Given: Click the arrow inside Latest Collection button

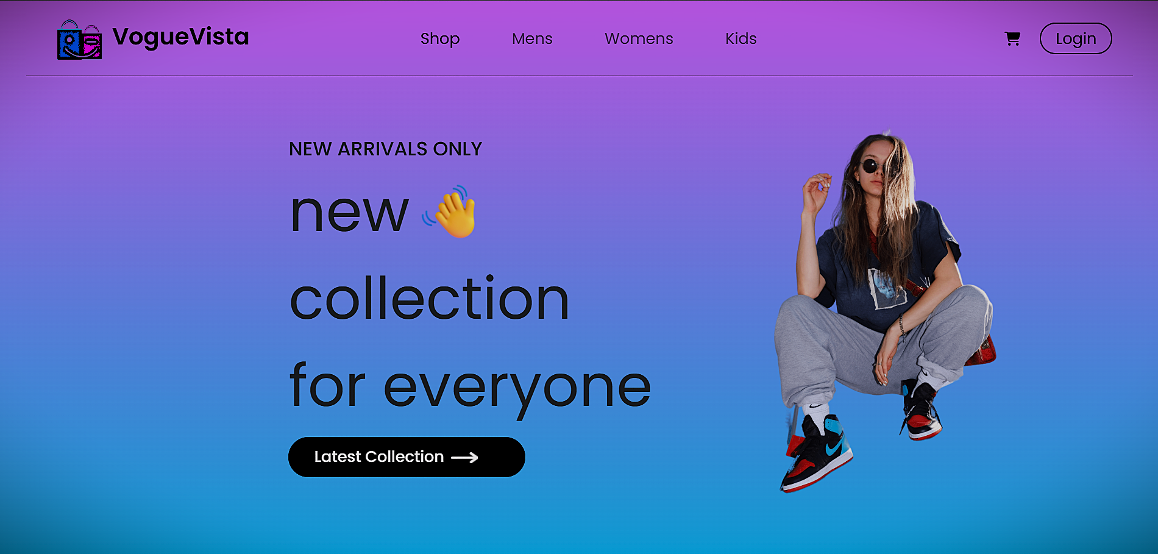Looking at the screenshot, I should click(x=464, y=458).
